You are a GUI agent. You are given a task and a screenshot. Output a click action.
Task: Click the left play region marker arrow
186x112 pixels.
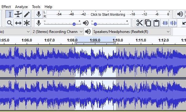pyautogui.click(x=76, y=42)
